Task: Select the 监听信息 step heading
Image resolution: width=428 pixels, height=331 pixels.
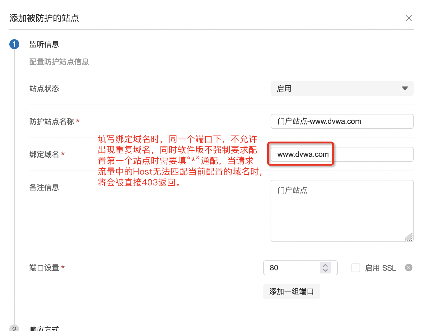Action: click(44, 44)
